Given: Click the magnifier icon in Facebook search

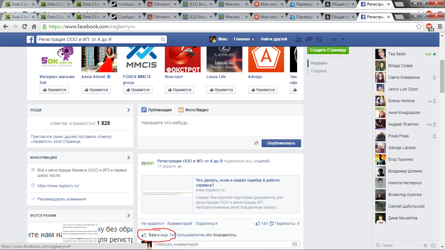Looking at the screenshot, I should pos(163,39).
